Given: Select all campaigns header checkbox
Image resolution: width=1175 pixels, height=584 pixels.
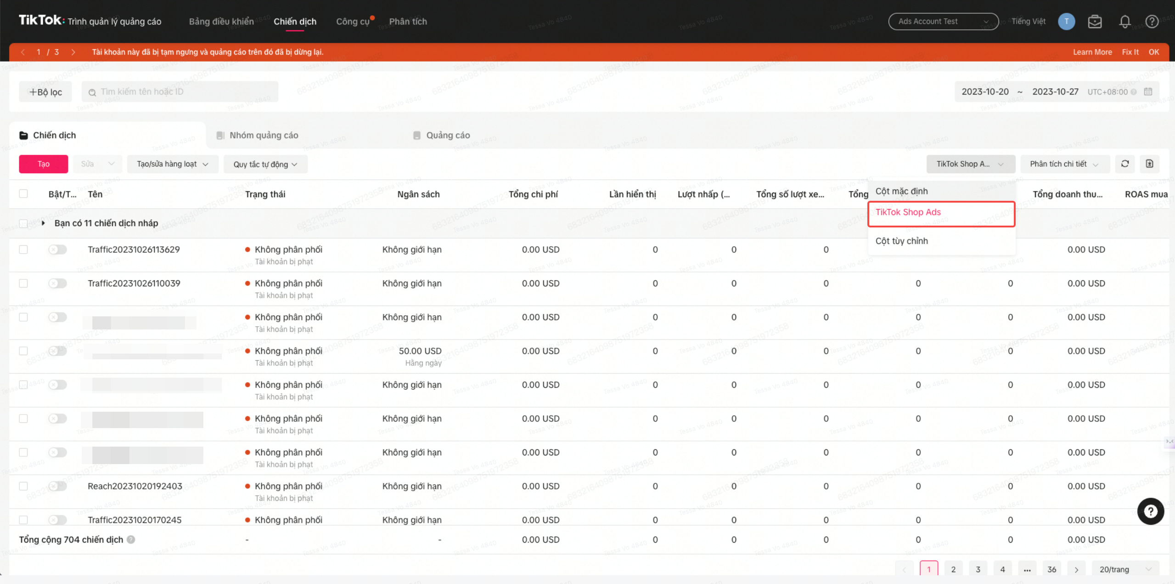Looking at the screenshot, I should pyautogui.click(x=23, y=194).
